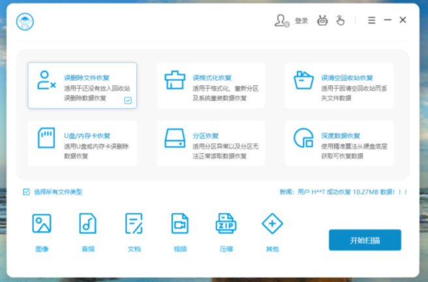Click the 选择所有文件类型 label

click(x=58, y=192)
